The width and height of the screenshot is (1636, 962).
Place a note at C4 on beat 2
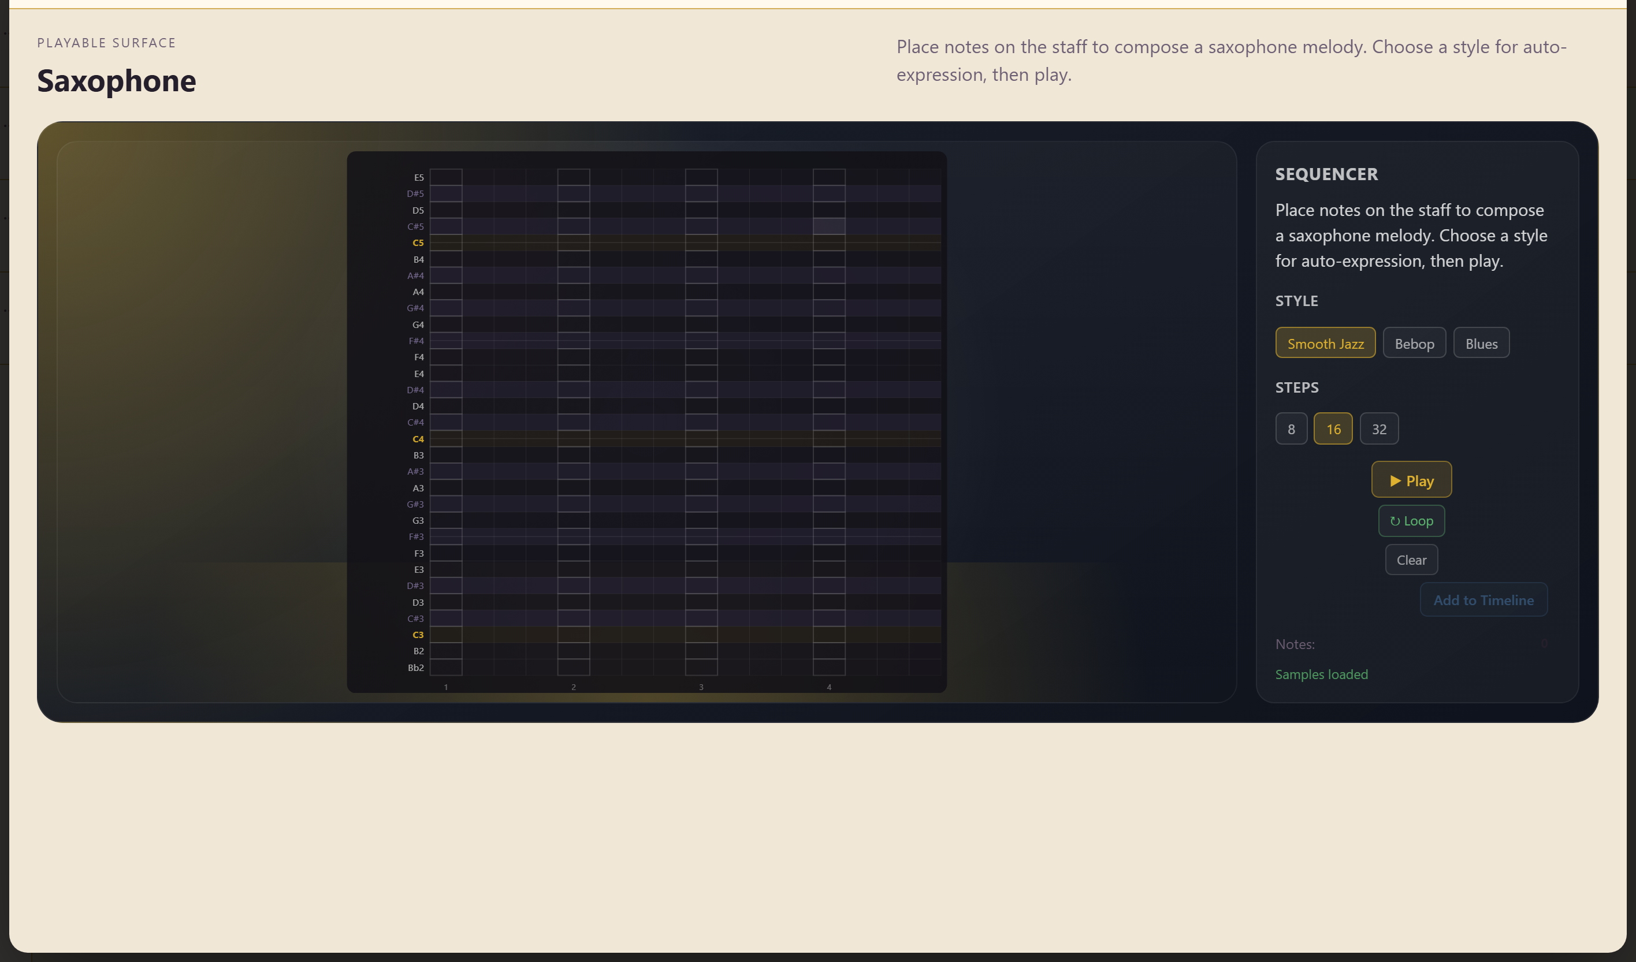coord(573,439)
